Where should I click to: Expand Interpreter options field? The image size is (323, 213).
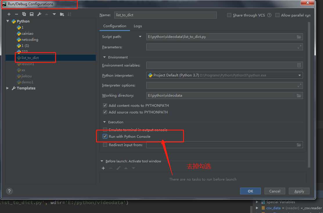[x=299, y=85]
